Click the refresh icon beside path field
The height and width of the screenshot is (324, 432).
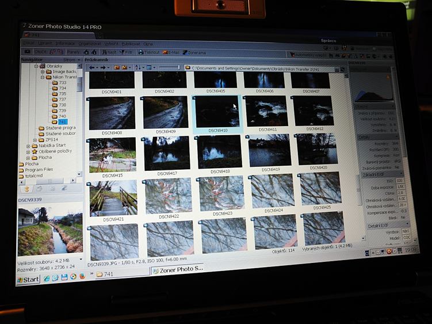pyautogui.click(x=343, y=70)
